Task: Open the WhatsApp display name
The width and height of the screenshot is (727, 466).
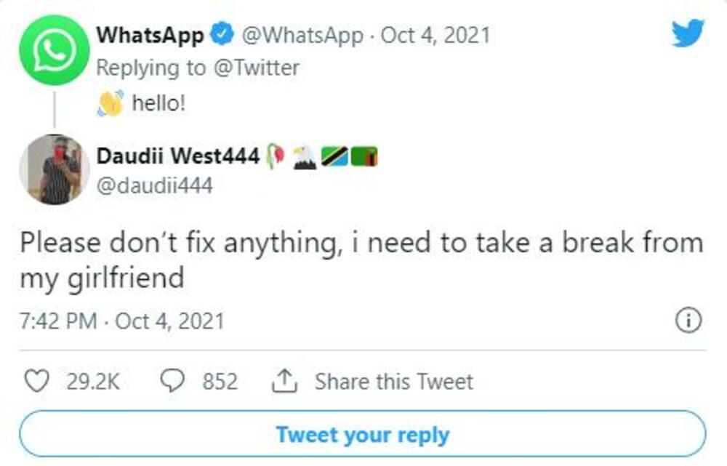Action: [x=150, y=34]
